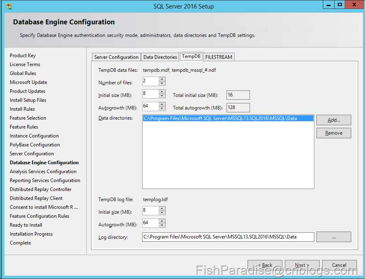Image resolution: width=365 pixels, height=279 pixels.
Task: Select Distributed Replay Client step
Action: click(x=36, y=198)
